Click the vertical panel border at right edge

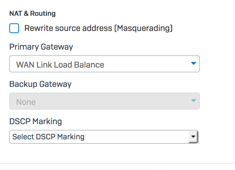234,82
